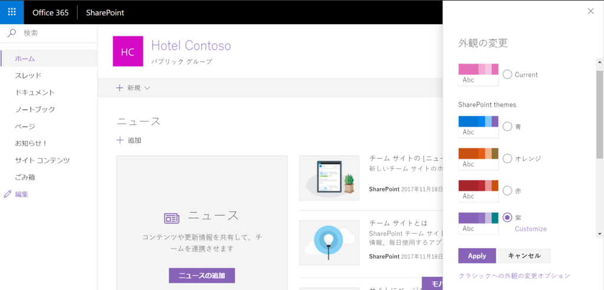The height and width of the screenshot is (290, 604).
Task: Click the キャンセル button
Action: [x=524, y=256]
